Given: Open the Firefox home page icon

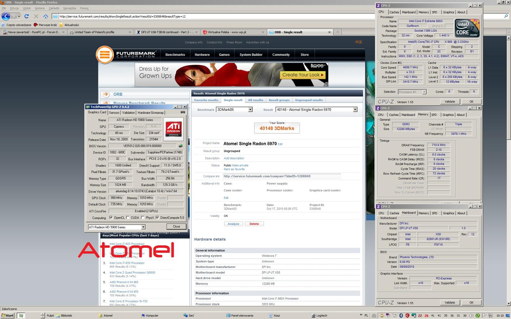Looking at the screenshot, I should click(x=46, y=16).
